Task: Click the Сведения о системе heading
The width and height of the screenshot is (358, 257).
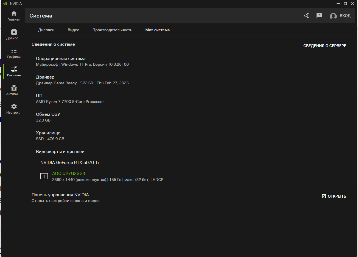Action: tap(53, 44)
